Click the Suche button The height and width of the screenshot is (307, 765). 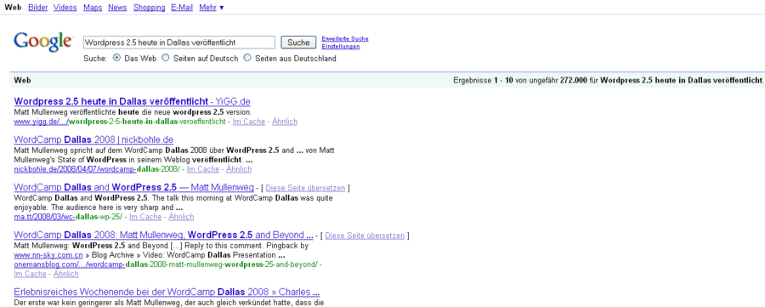coord(298,43)
